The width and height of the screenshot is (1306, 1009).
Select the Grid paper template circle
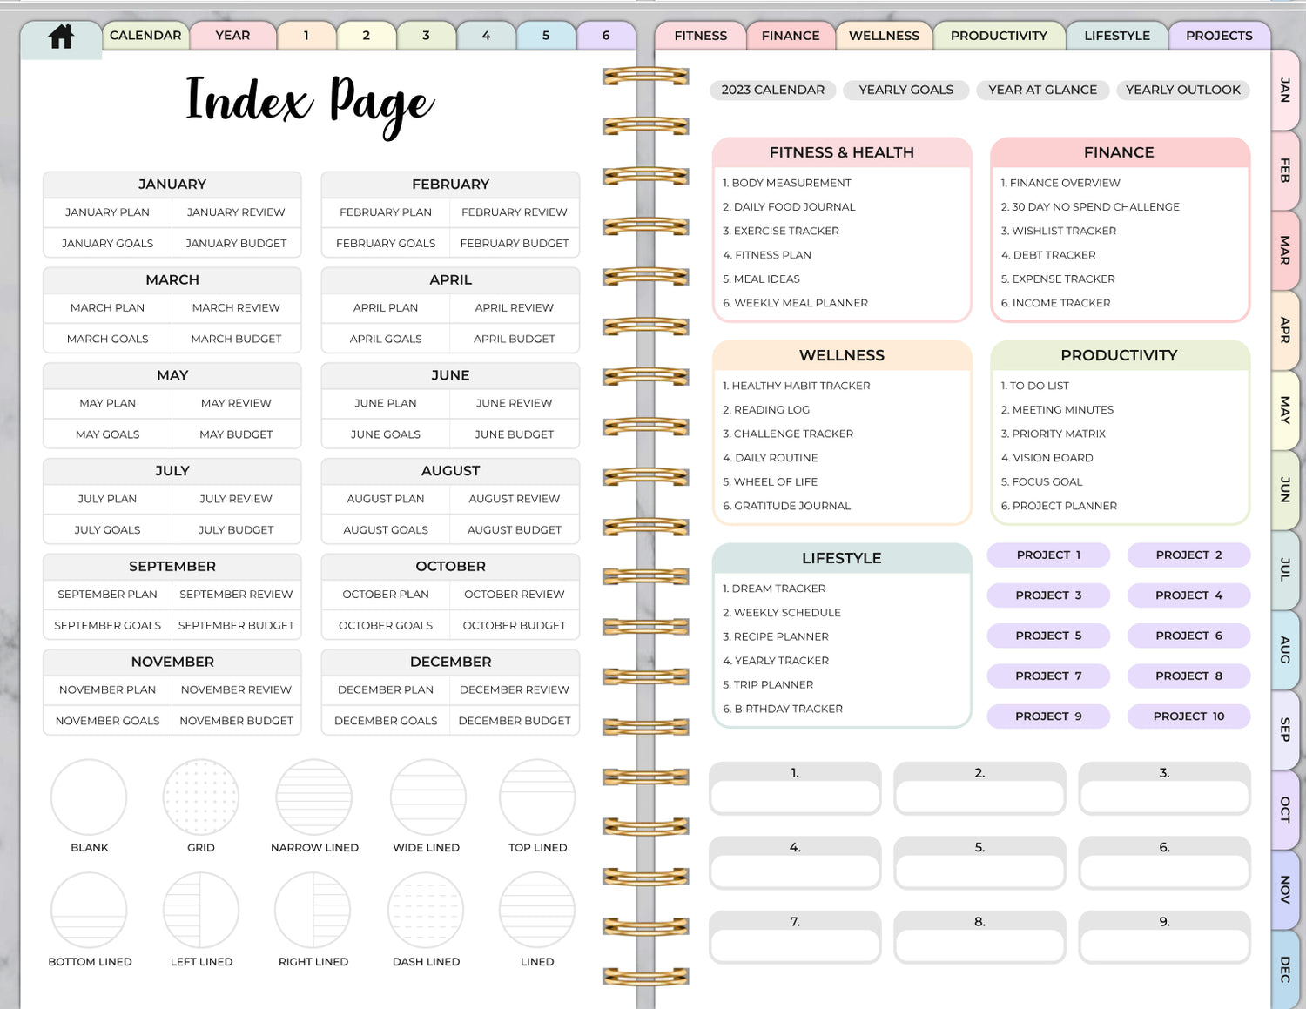[200, 797]
